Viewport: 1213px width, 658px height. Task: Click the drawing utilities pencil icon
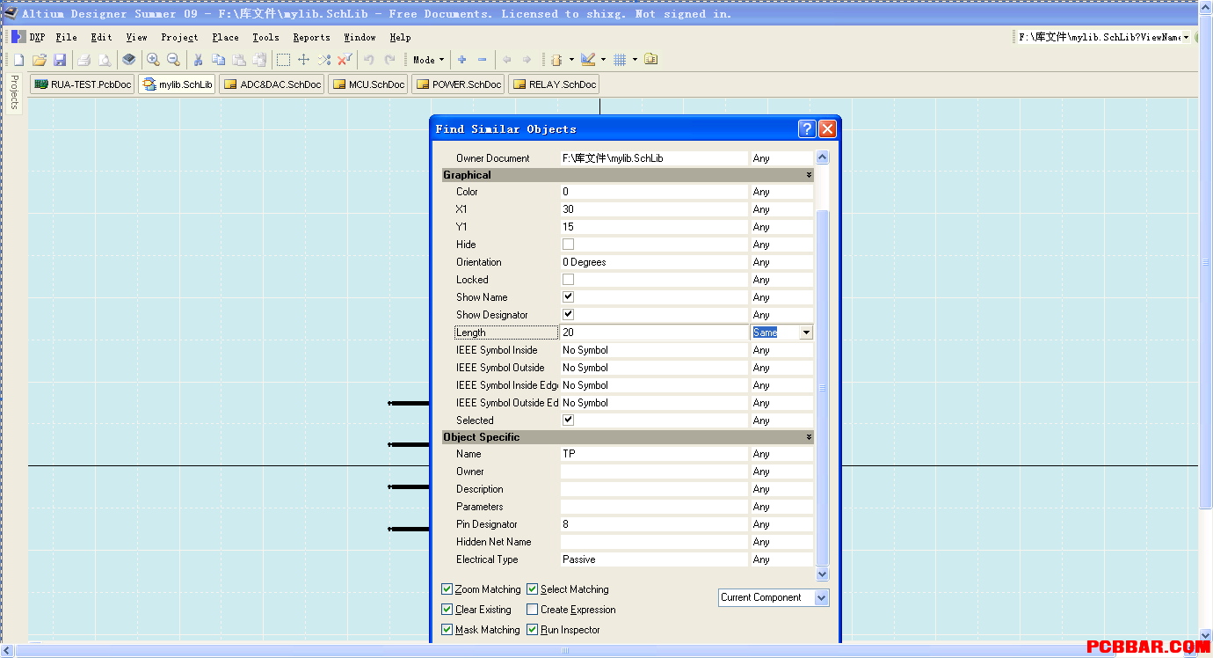coord(588,60)
